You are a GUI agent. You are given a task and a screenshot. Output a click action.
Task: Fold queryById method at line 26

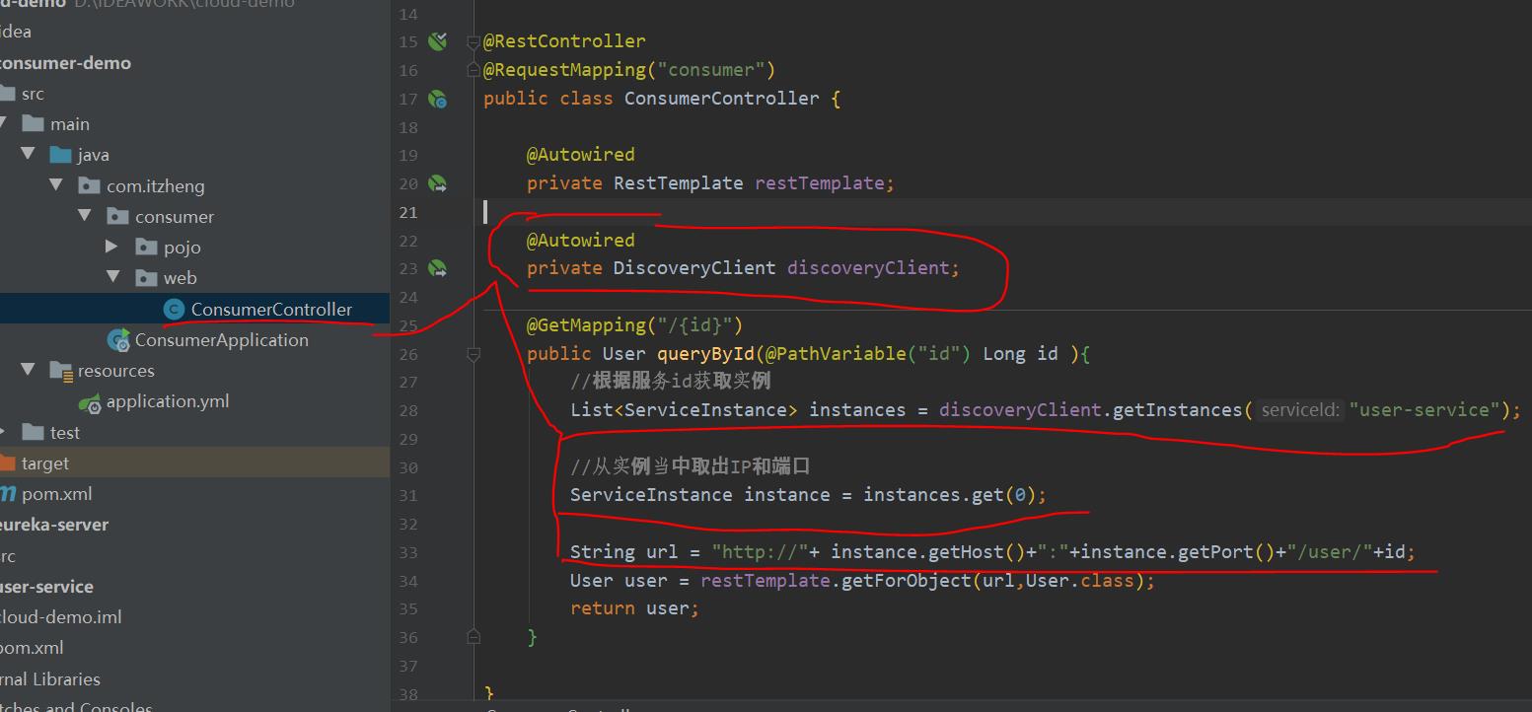tap(474, 353)
